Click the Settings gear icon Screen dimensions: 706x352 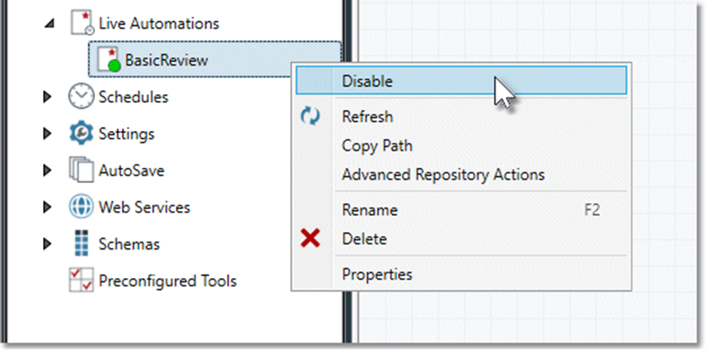coord(81,134)
